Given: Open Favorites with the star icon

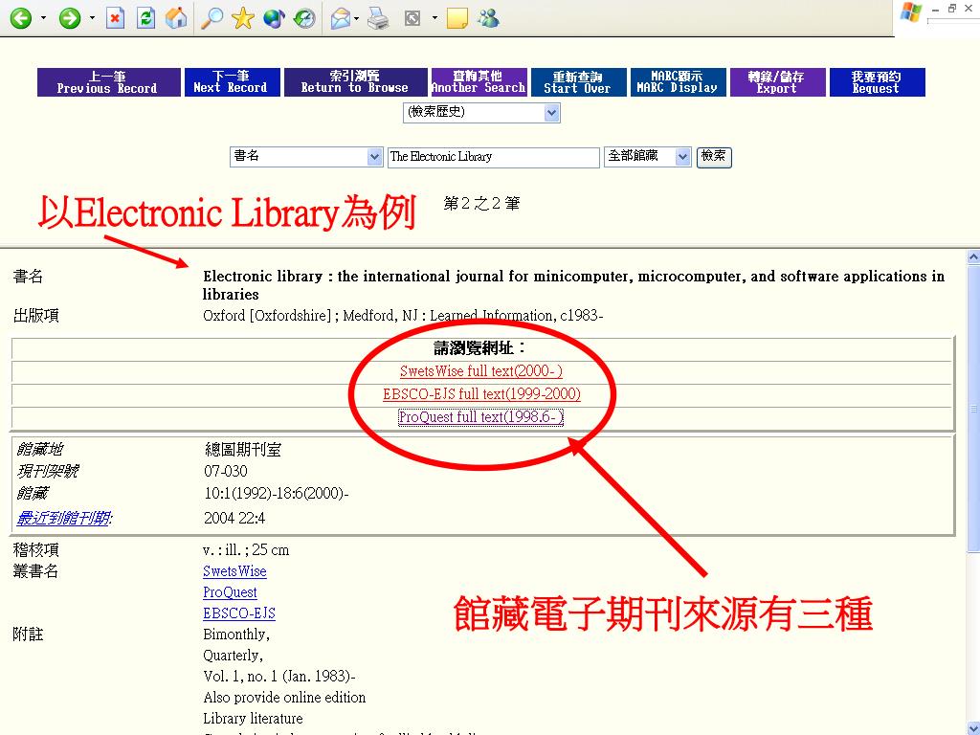Looking at the screenshot, I should point(242,18).
